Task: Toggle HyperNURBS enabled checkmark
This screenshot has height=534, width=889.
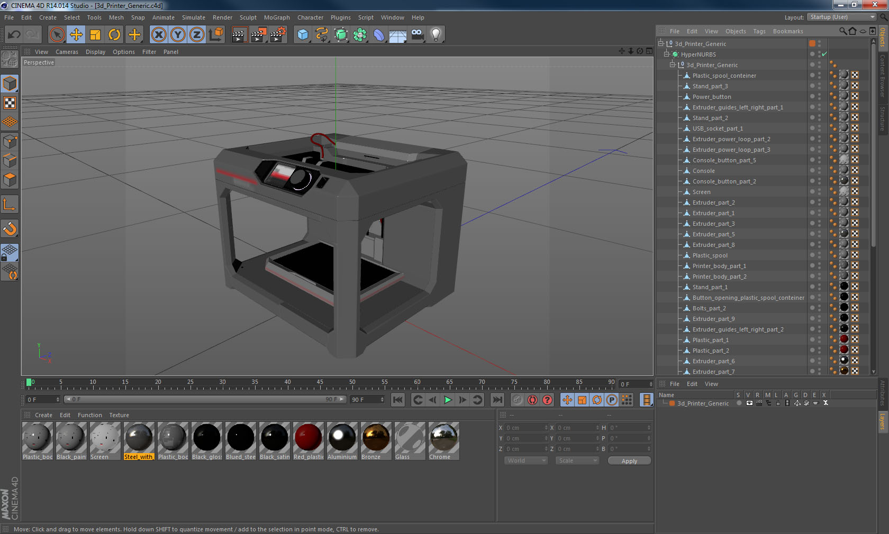Action: 824,54
